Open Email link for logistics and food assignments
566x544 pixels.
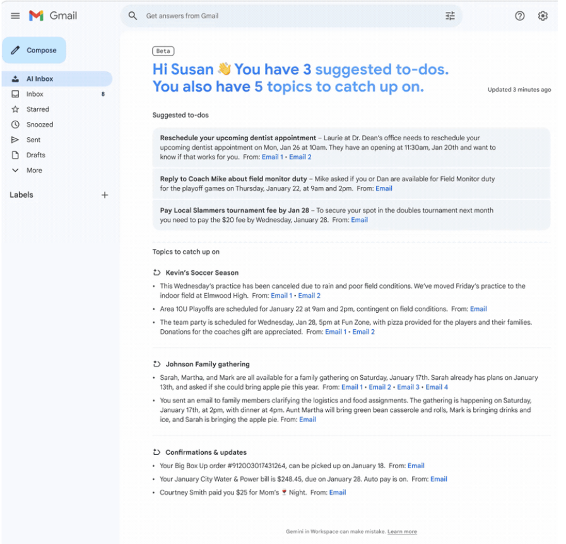tap(307, 420)
